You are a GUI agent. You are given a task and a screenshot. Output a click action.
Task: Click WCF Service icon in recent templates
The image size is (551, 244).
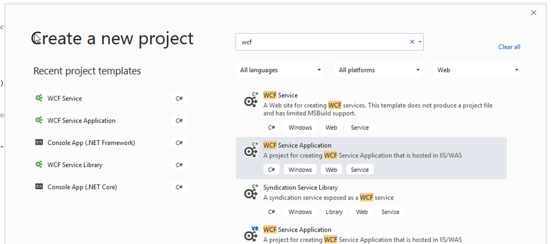pos(39,98)
